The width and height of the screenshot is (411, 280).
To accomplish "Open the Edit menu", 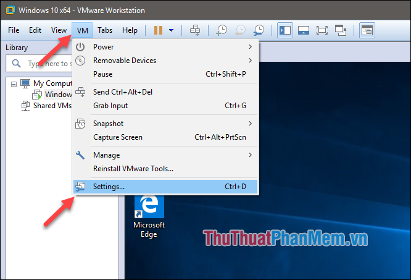I will (x=35, y=30).
